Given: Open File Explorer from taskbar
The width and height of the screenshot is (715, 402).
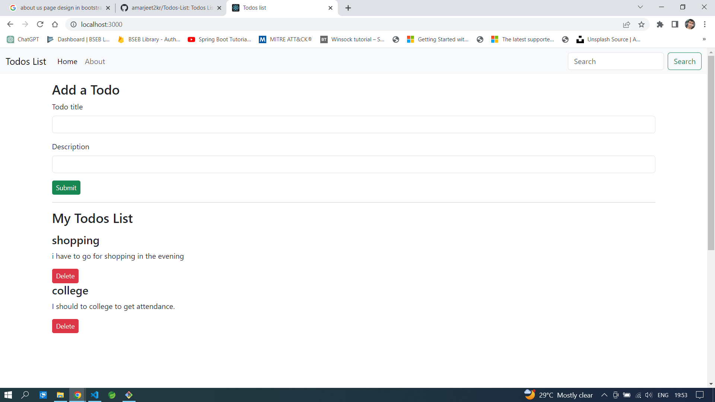Looking at the screenshot, I should (60, 395).
